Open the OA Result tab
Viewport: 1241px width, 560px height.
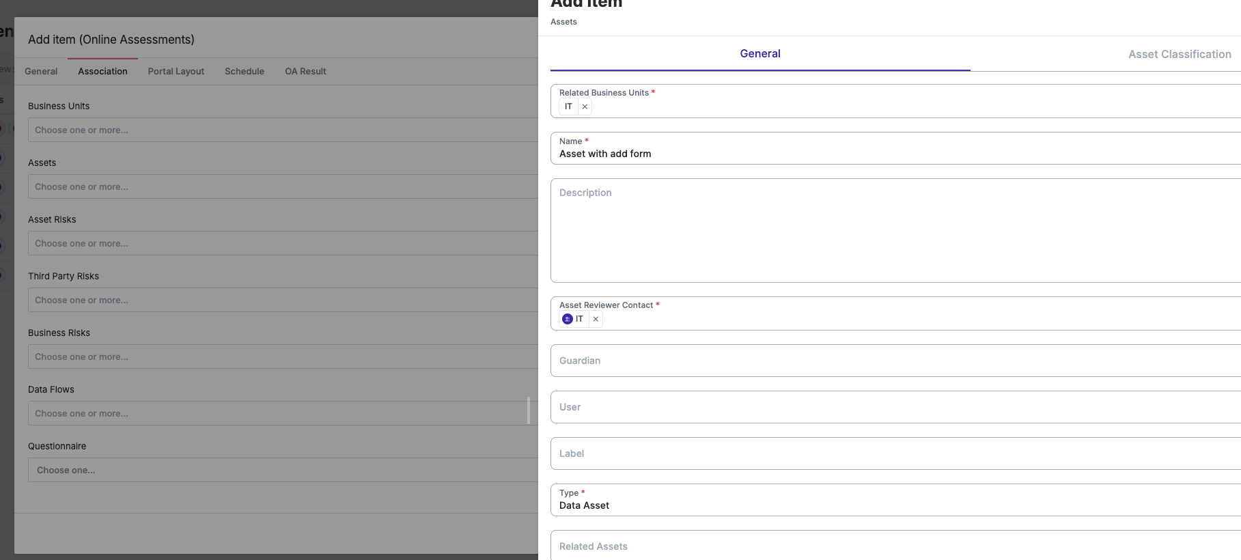pos(305,71)
